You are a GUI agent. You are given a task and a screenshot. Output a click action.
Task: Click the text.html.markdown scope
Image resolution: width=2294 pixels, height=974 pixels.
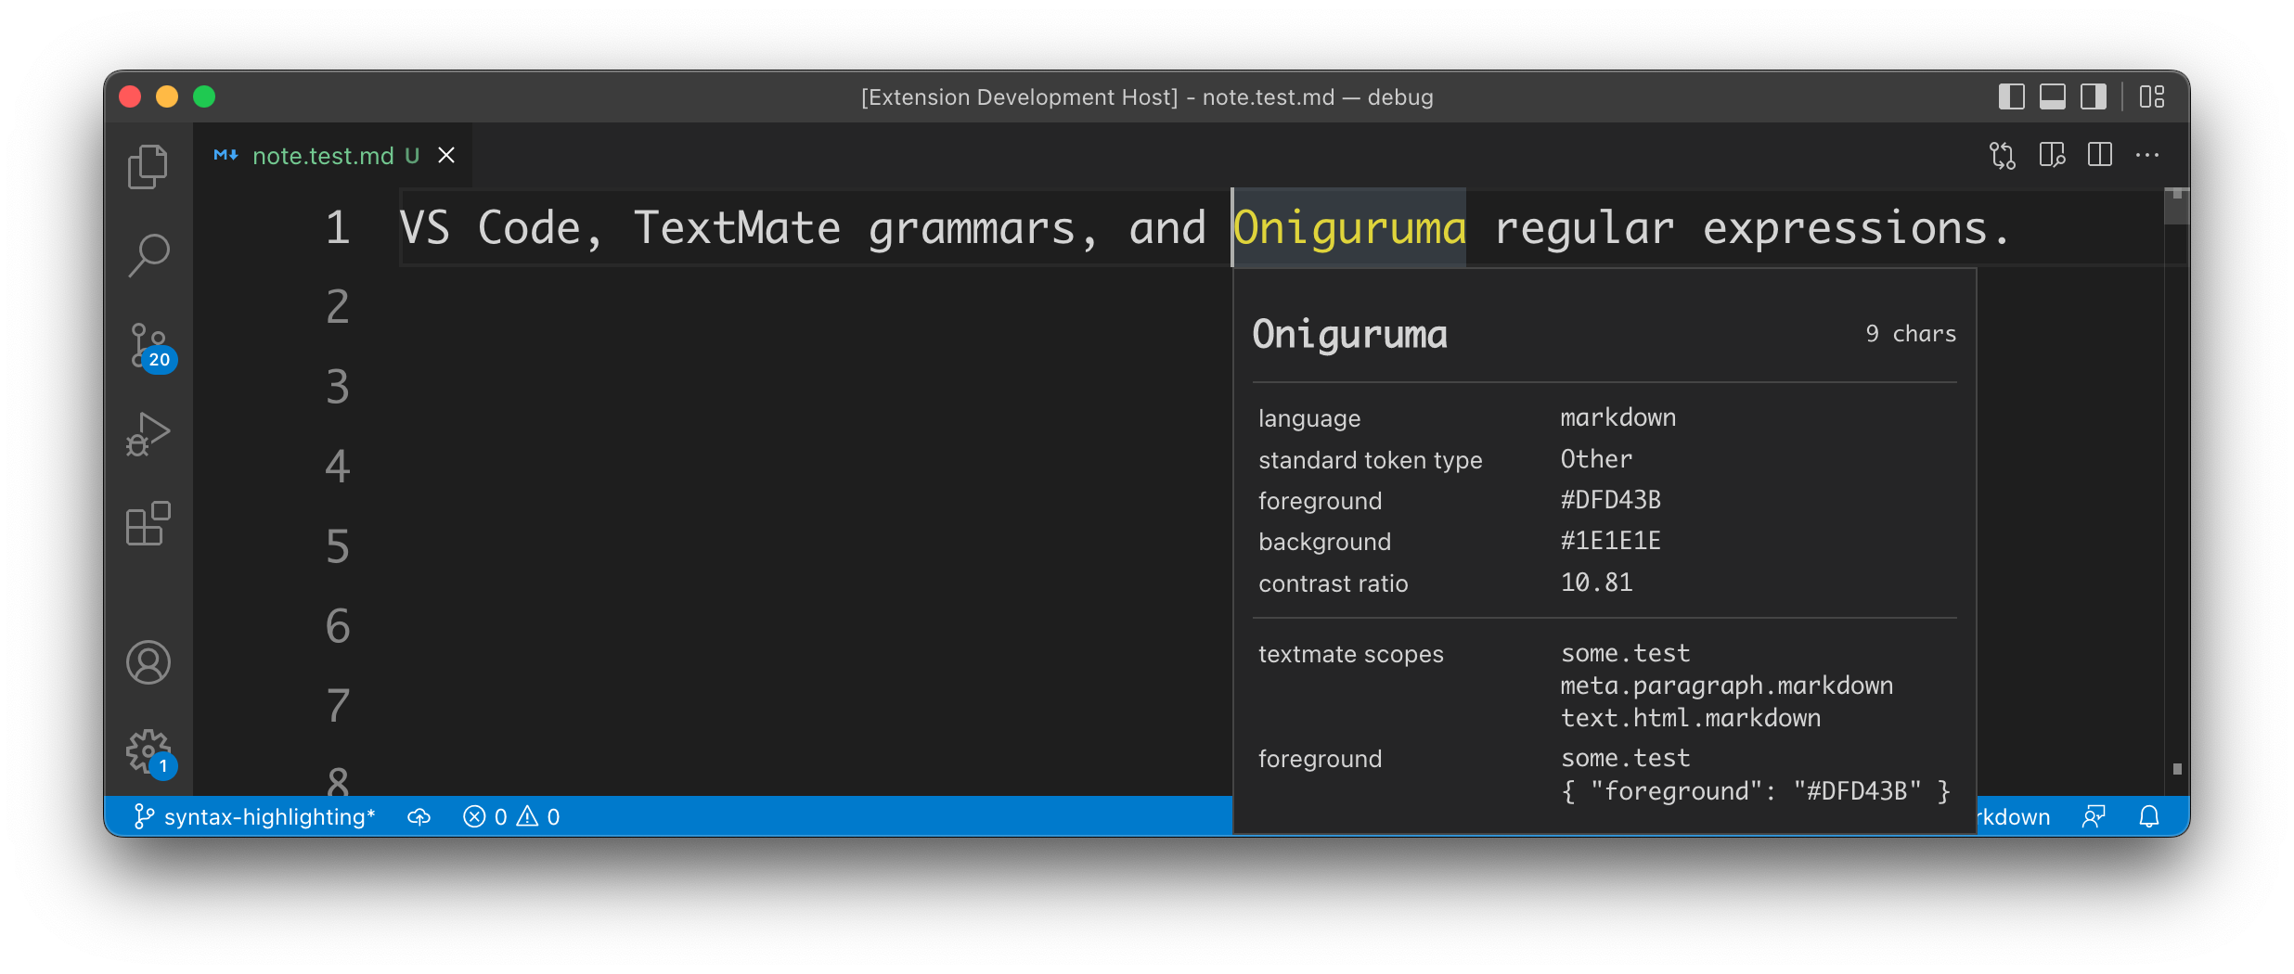point(1690,718)
